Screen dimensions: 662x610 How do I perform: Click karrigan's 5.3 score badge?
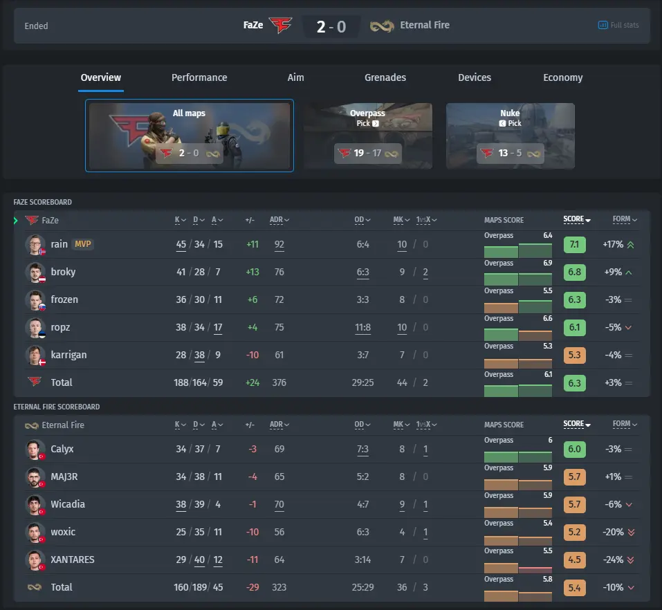[x=575, y=355]
